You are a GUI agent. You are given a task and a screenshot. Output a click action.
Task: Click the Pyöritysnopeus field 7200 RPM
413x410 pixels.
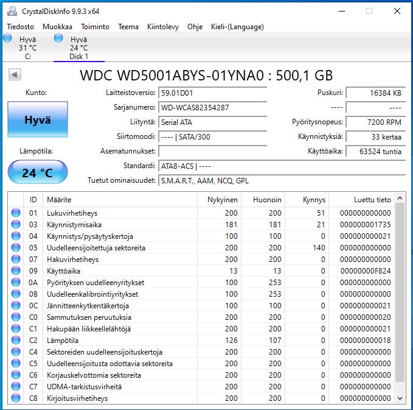coord(376,122)
